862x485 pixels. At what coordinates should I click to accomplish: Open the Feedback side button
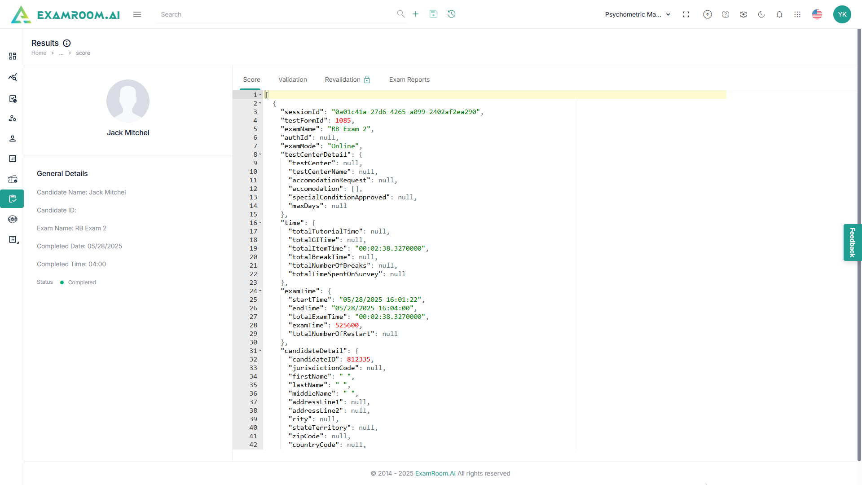[852, 242]
